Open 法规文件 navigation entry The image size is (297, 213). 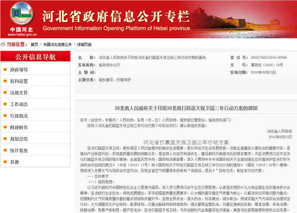19,93
